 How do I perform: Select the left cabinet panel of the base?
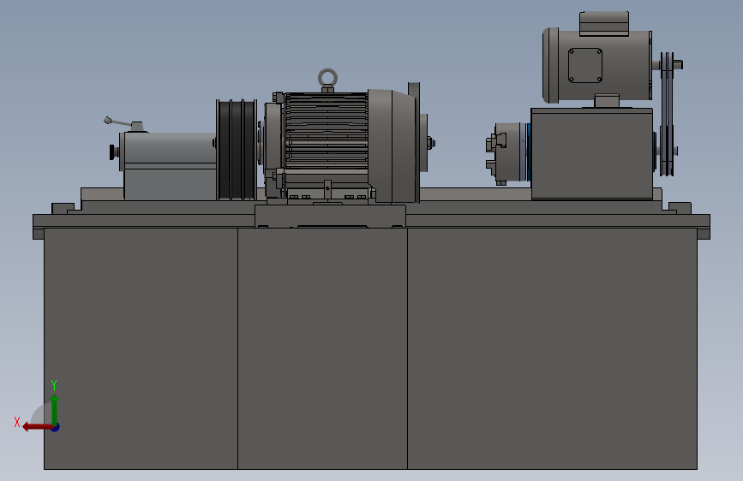tap(141, 348)
